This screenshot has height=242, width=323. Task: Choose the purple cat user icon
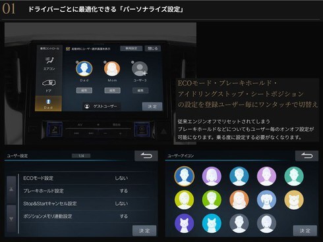pos(184,224)
